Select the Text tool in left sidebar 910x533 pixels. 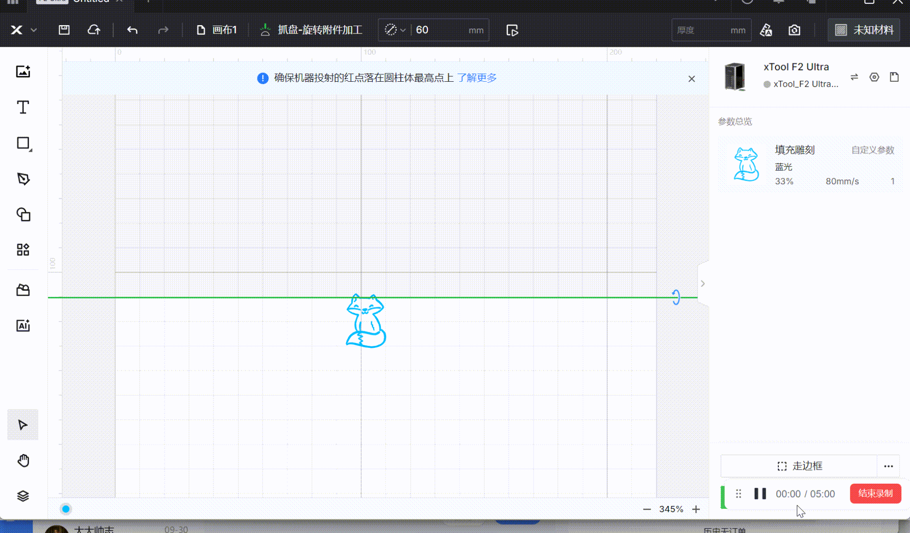coord(23,107)
